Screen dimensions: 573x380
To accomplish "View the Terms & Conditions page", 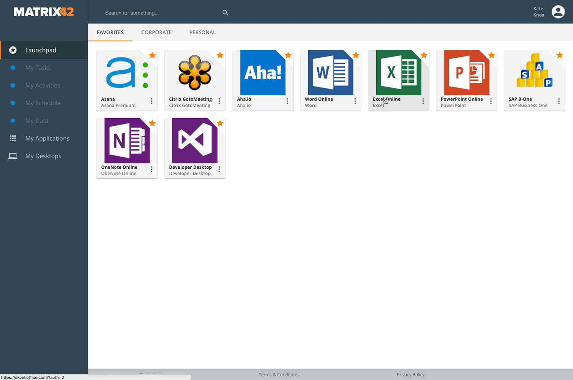I will coord(279,374).
